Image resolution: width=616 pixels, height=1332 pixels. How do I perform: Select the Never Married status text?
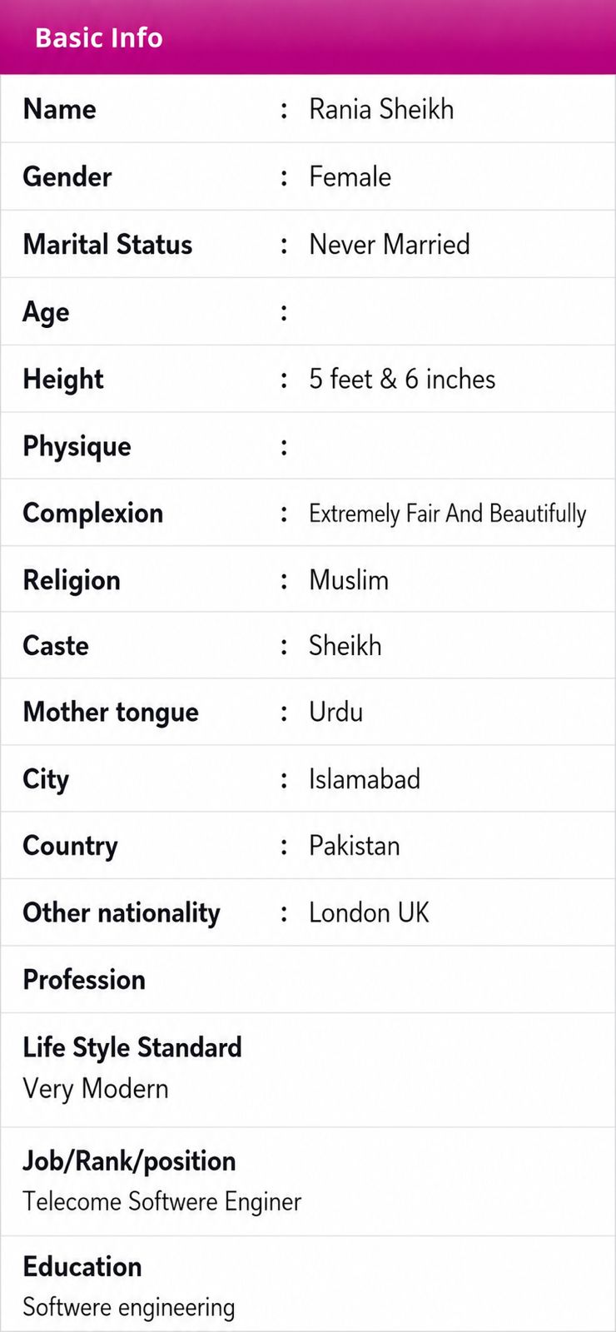click(x=390, y=244)
